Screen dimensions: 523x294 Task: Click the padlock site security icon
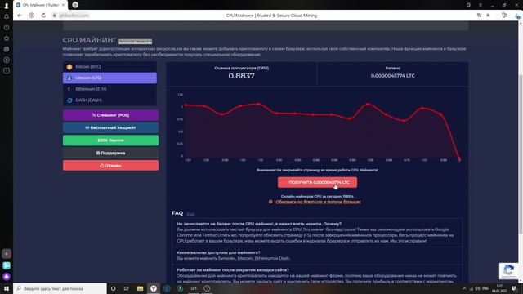(x=55, y=16)
